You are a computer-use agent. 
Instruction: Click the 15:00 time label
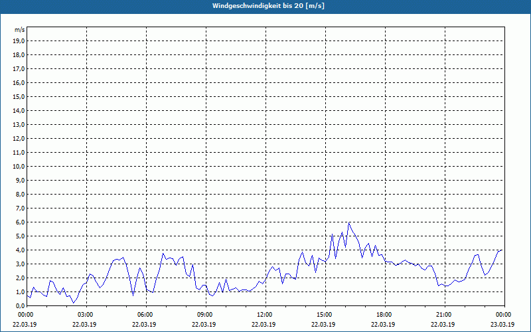324,314
